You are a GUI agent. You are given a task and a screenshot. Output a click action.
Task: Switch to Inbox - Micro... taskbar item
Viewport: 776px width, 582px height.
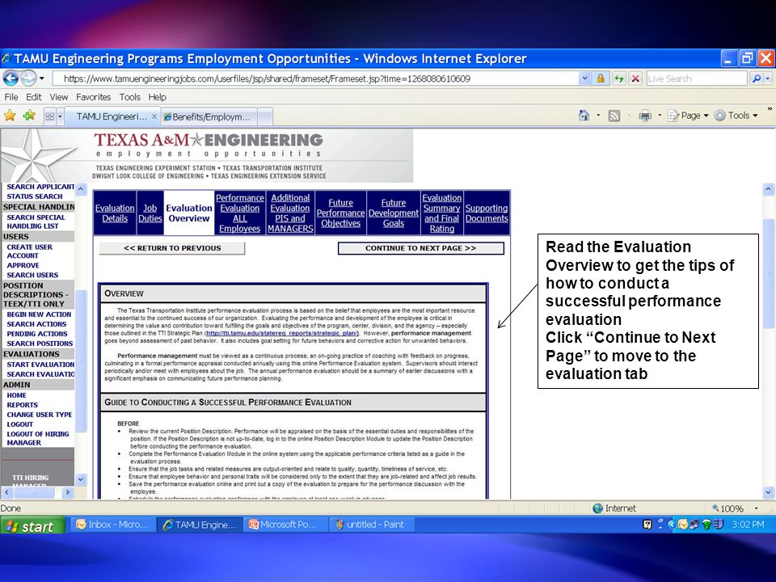click(x=114, y=525)
